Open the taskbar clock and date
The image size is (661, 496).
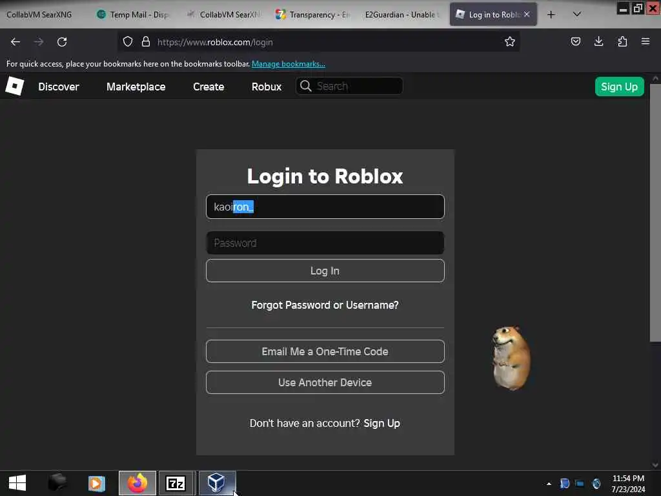pyautogui.click(x=628, y=484)
